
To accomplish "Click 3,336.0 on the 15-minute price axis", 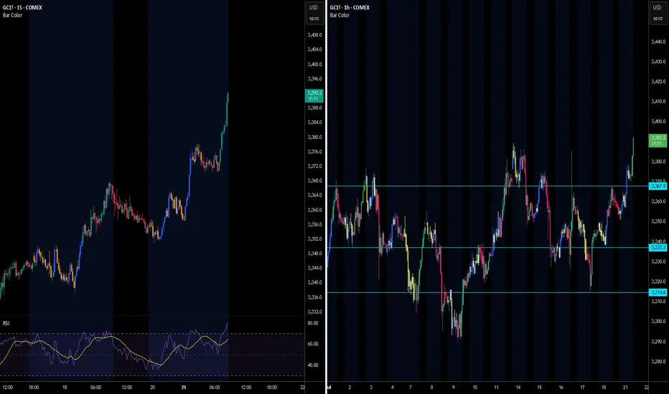I will point(315,297).
